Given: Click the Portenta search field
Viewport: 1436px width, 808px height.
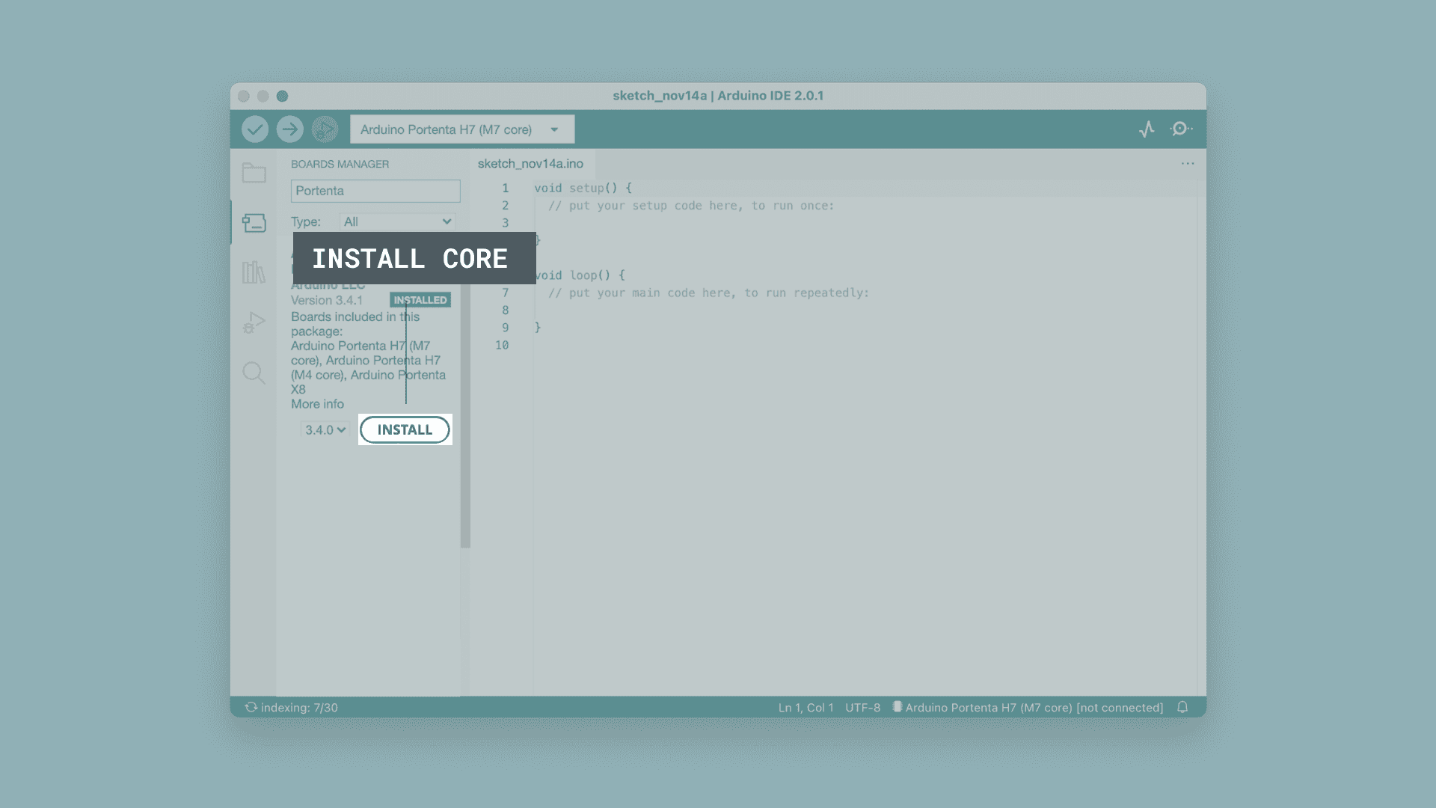Looking at the screenshot, I should (x=375, y=191).
